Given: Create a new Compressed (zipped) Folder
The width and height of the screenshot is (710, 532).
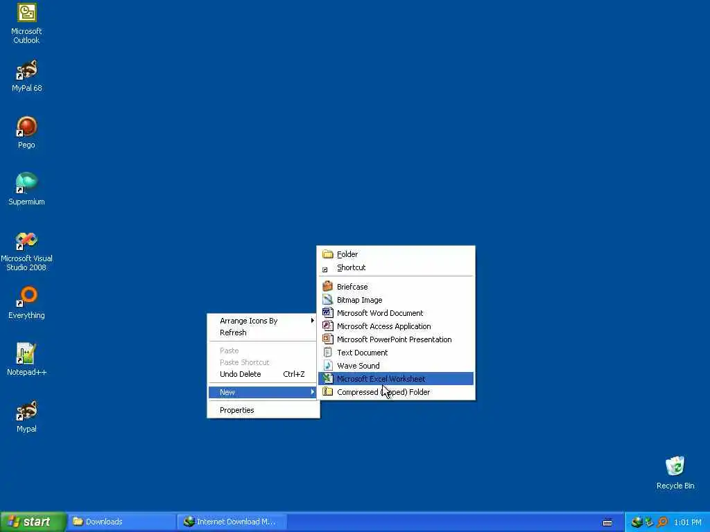Looking at the screenshot, I should tap(396, 392).
